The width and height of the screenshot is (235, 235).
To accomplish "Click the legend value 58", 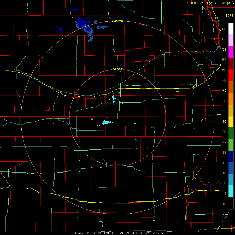I will click(x=224, y=49).
